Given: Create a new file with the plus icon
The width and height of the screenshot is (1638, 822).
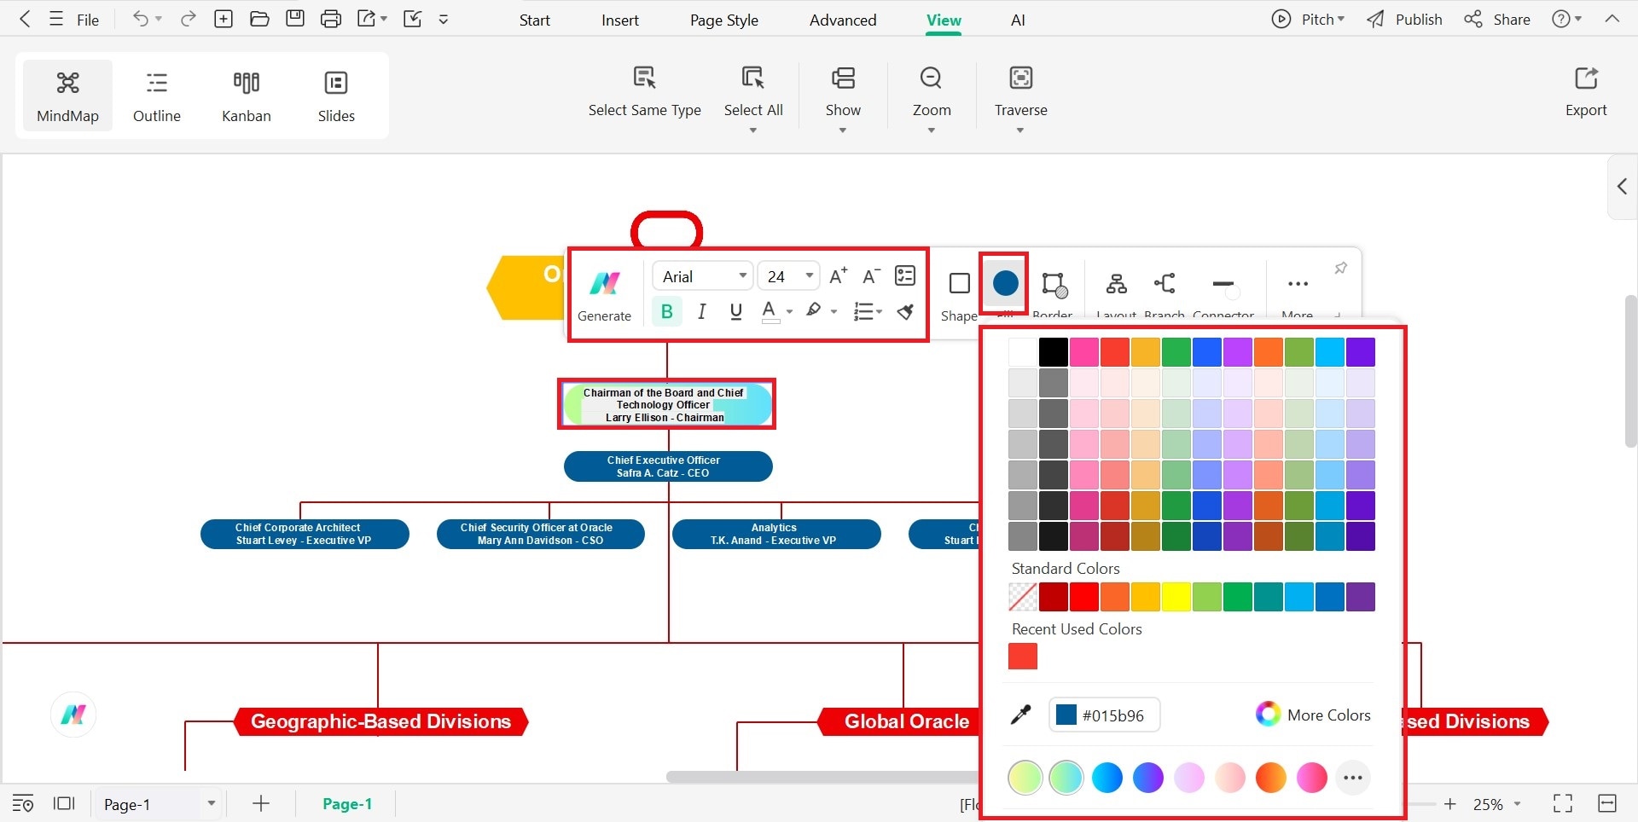Looking at the screenshot, I should click(x=224, y=19).
